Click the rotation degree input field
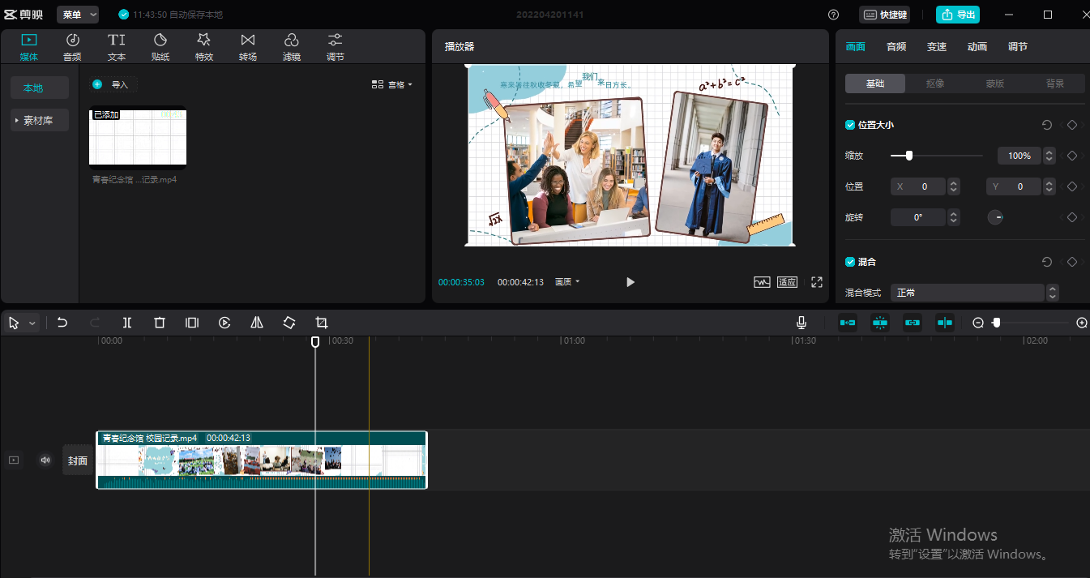 click(x=918, y=217)
